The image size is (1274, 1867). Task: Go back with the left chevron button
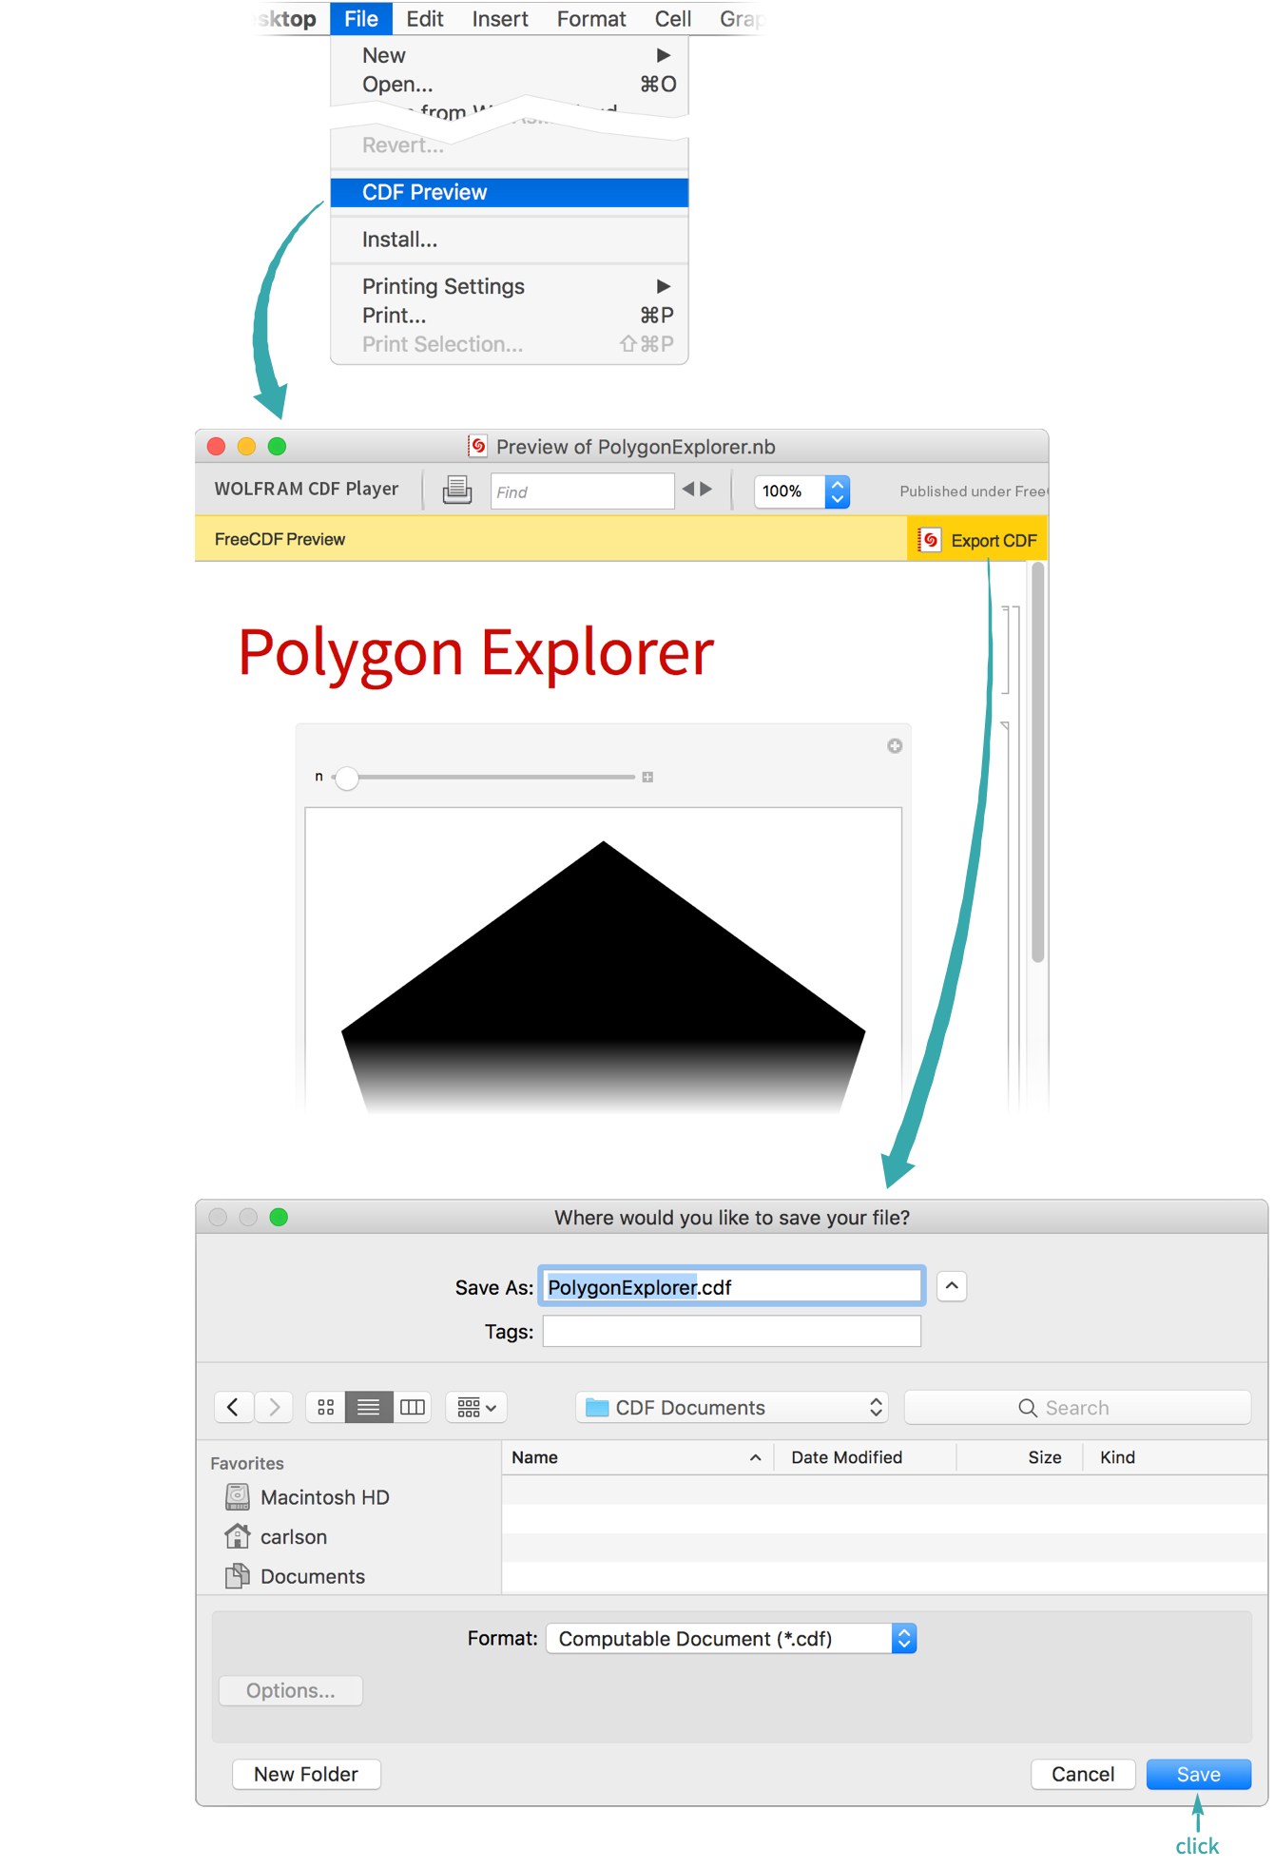(x=234, y=1407)
